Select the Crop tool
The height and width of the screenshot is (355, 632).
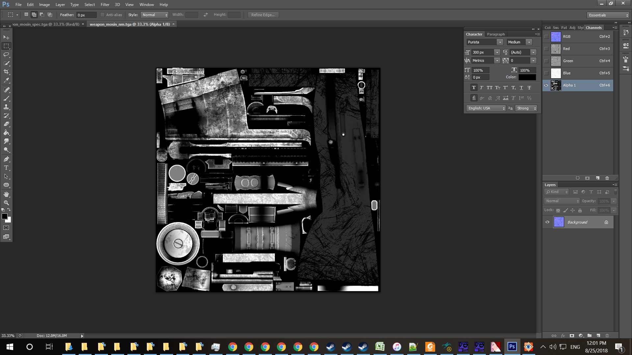[6, 72]
